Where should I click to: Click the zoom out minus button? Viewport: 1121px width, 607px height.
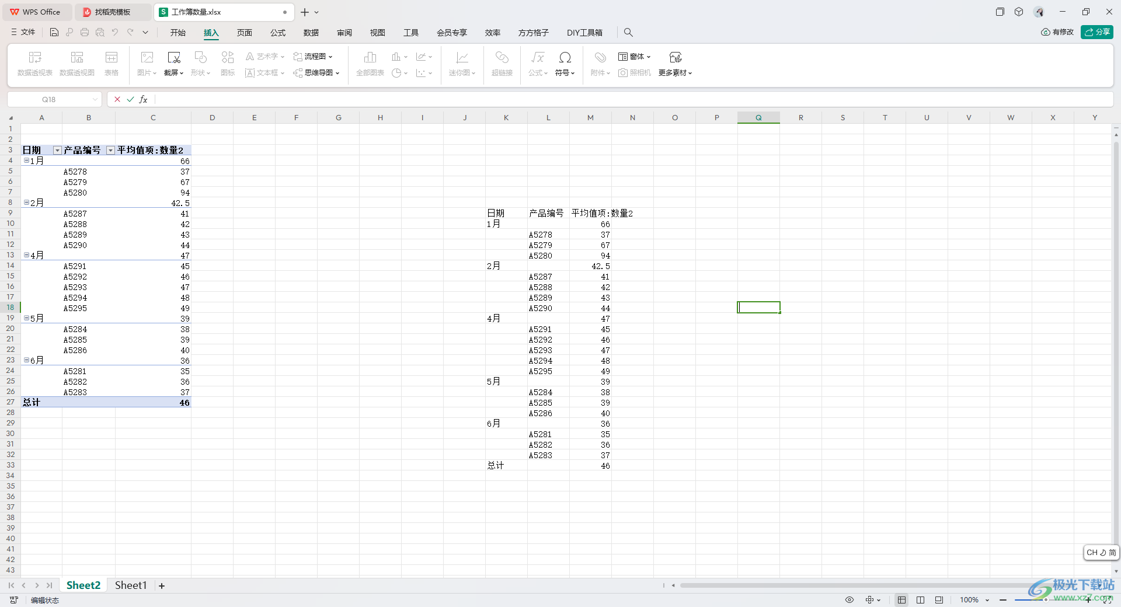1003,600
